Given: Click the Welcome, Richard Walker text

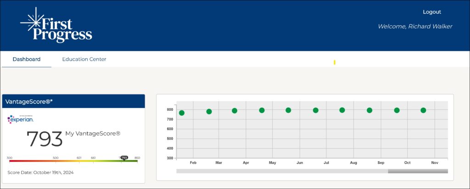Looking at the screenshot, I should tap(415, 27).
